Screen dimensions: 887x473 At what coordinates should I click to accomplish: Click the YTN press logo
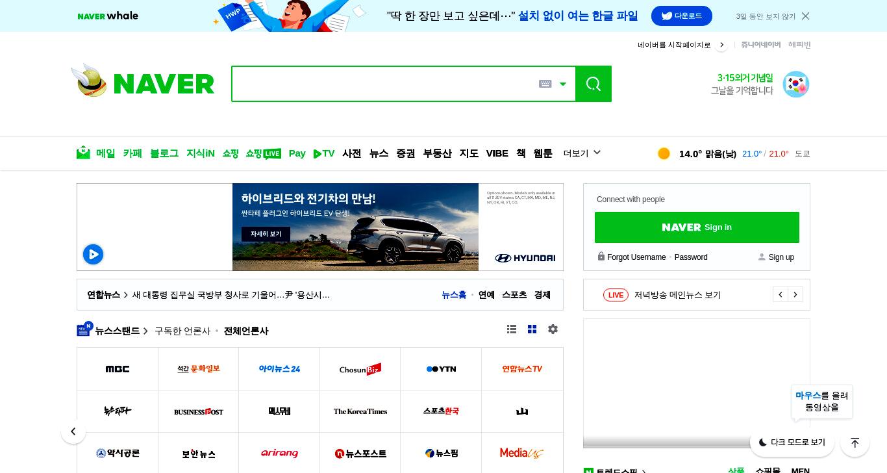[x=441, y=369]
